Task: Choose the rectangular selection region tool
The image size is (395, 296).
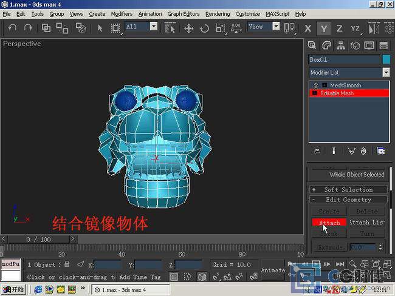Action: pos(115,28)
